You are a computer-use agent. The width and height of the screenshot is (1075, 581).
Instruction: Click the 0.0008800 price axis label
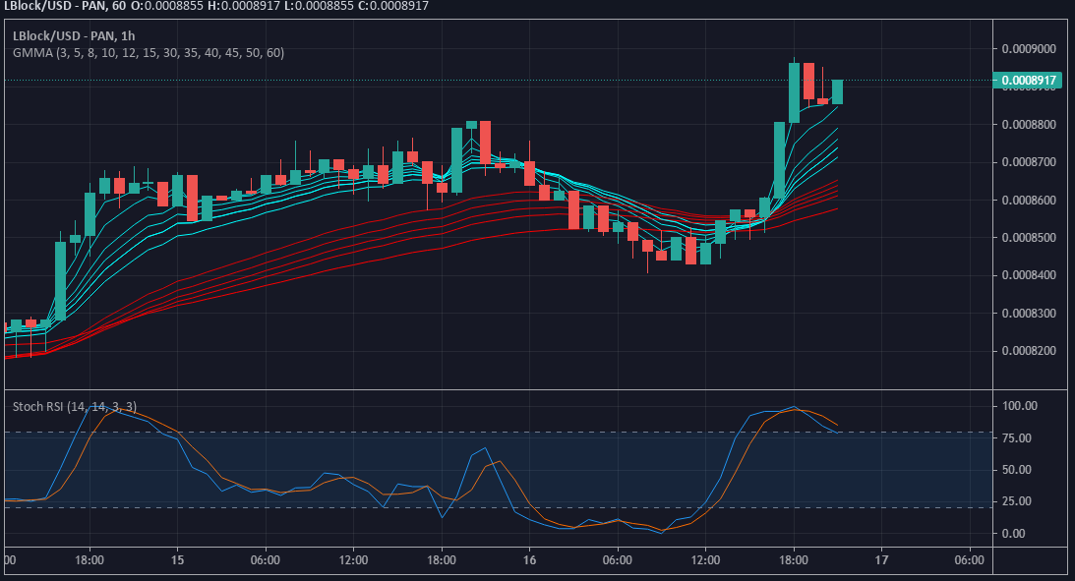pos(1029,125)
